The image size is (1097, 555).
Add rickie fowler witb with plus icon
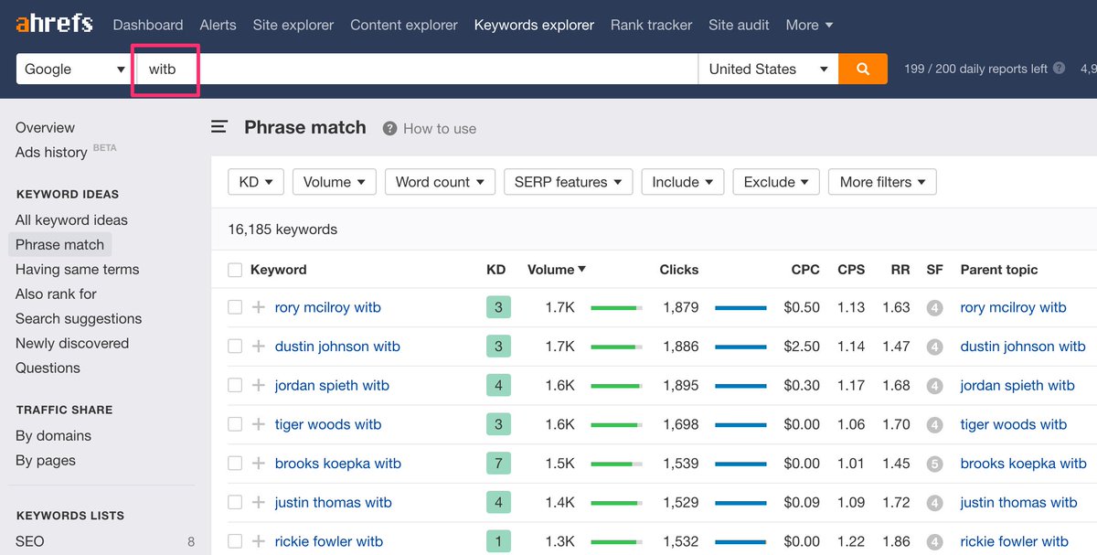(x=259, y=541)
